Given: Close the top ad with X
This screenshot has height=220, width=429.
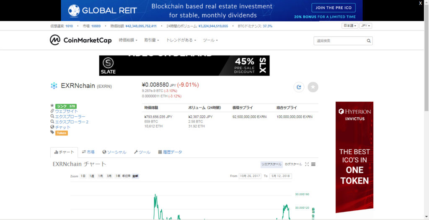Looking at the screenshot, I should click(x=421, y=3).
